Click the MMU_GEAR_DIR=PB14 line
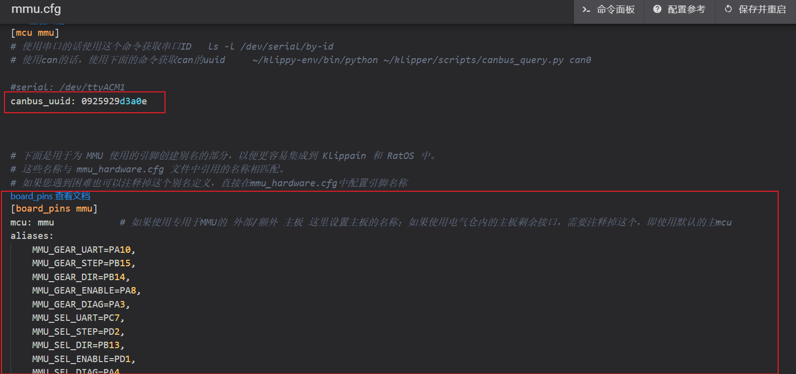 click(x=81, y=277)
